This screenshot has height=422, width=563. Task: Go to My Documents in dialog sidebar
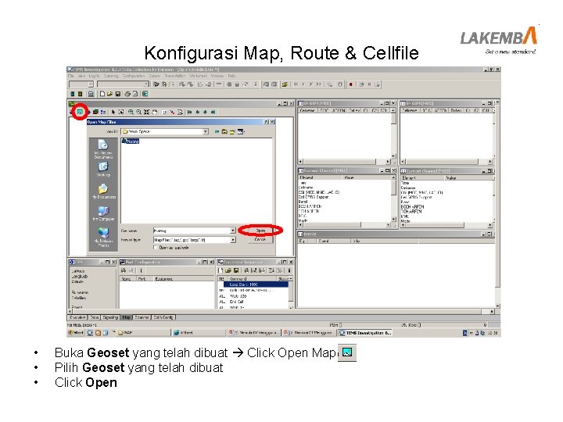(103, 191)
